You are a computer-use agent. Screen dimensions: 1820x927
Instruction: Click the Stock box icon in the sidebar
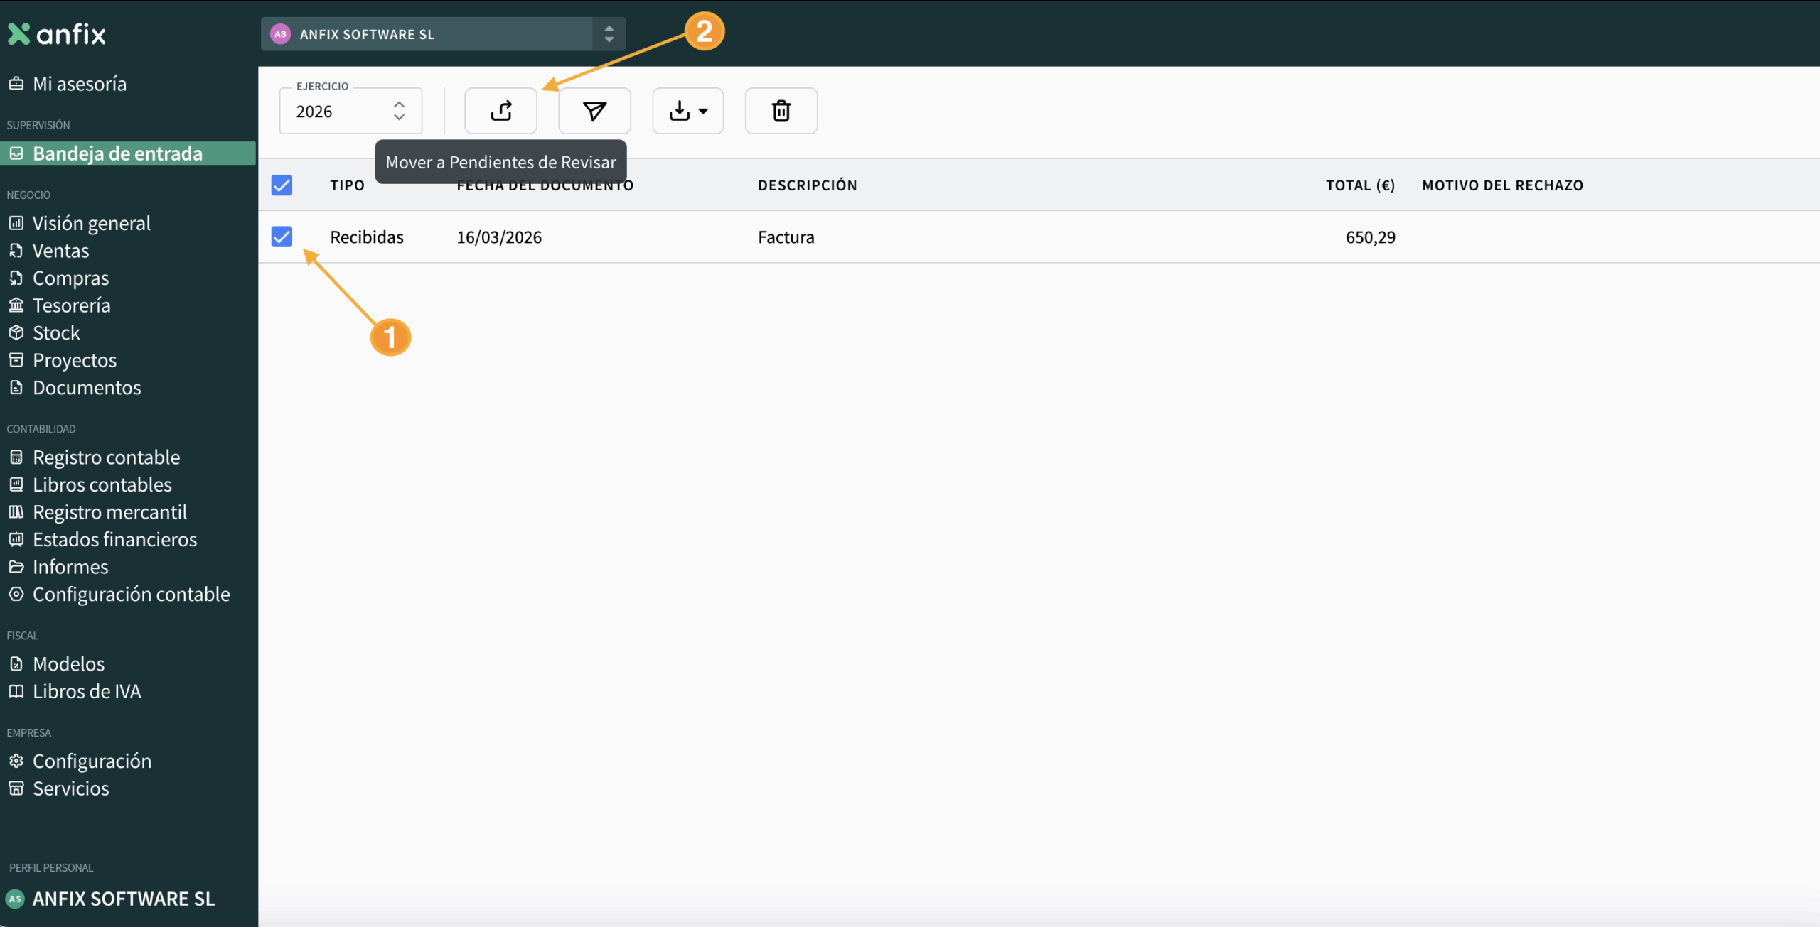coord(16,332)
